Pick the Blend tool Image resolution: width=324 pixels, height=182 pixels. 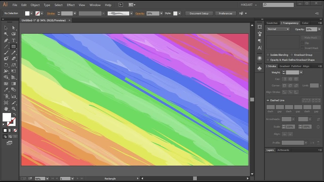(14, 90)
